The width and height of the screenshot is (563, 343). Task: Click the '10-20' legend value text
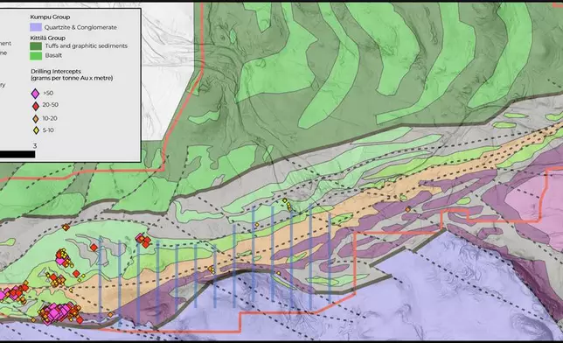[x=50, y=118]
